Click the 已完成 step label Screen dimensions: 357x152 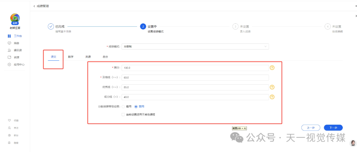60,27
